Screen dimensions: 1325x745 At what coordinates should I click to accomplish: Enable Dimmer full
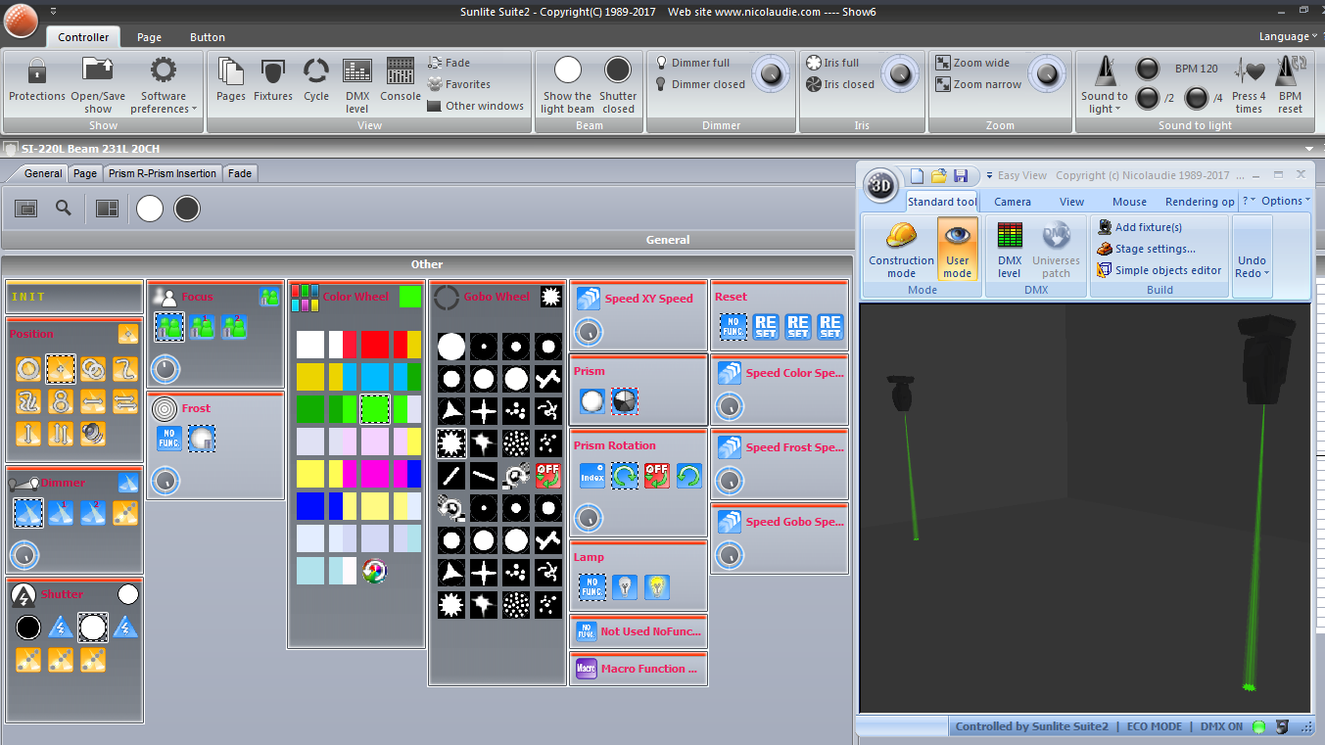tap(693, 63)
